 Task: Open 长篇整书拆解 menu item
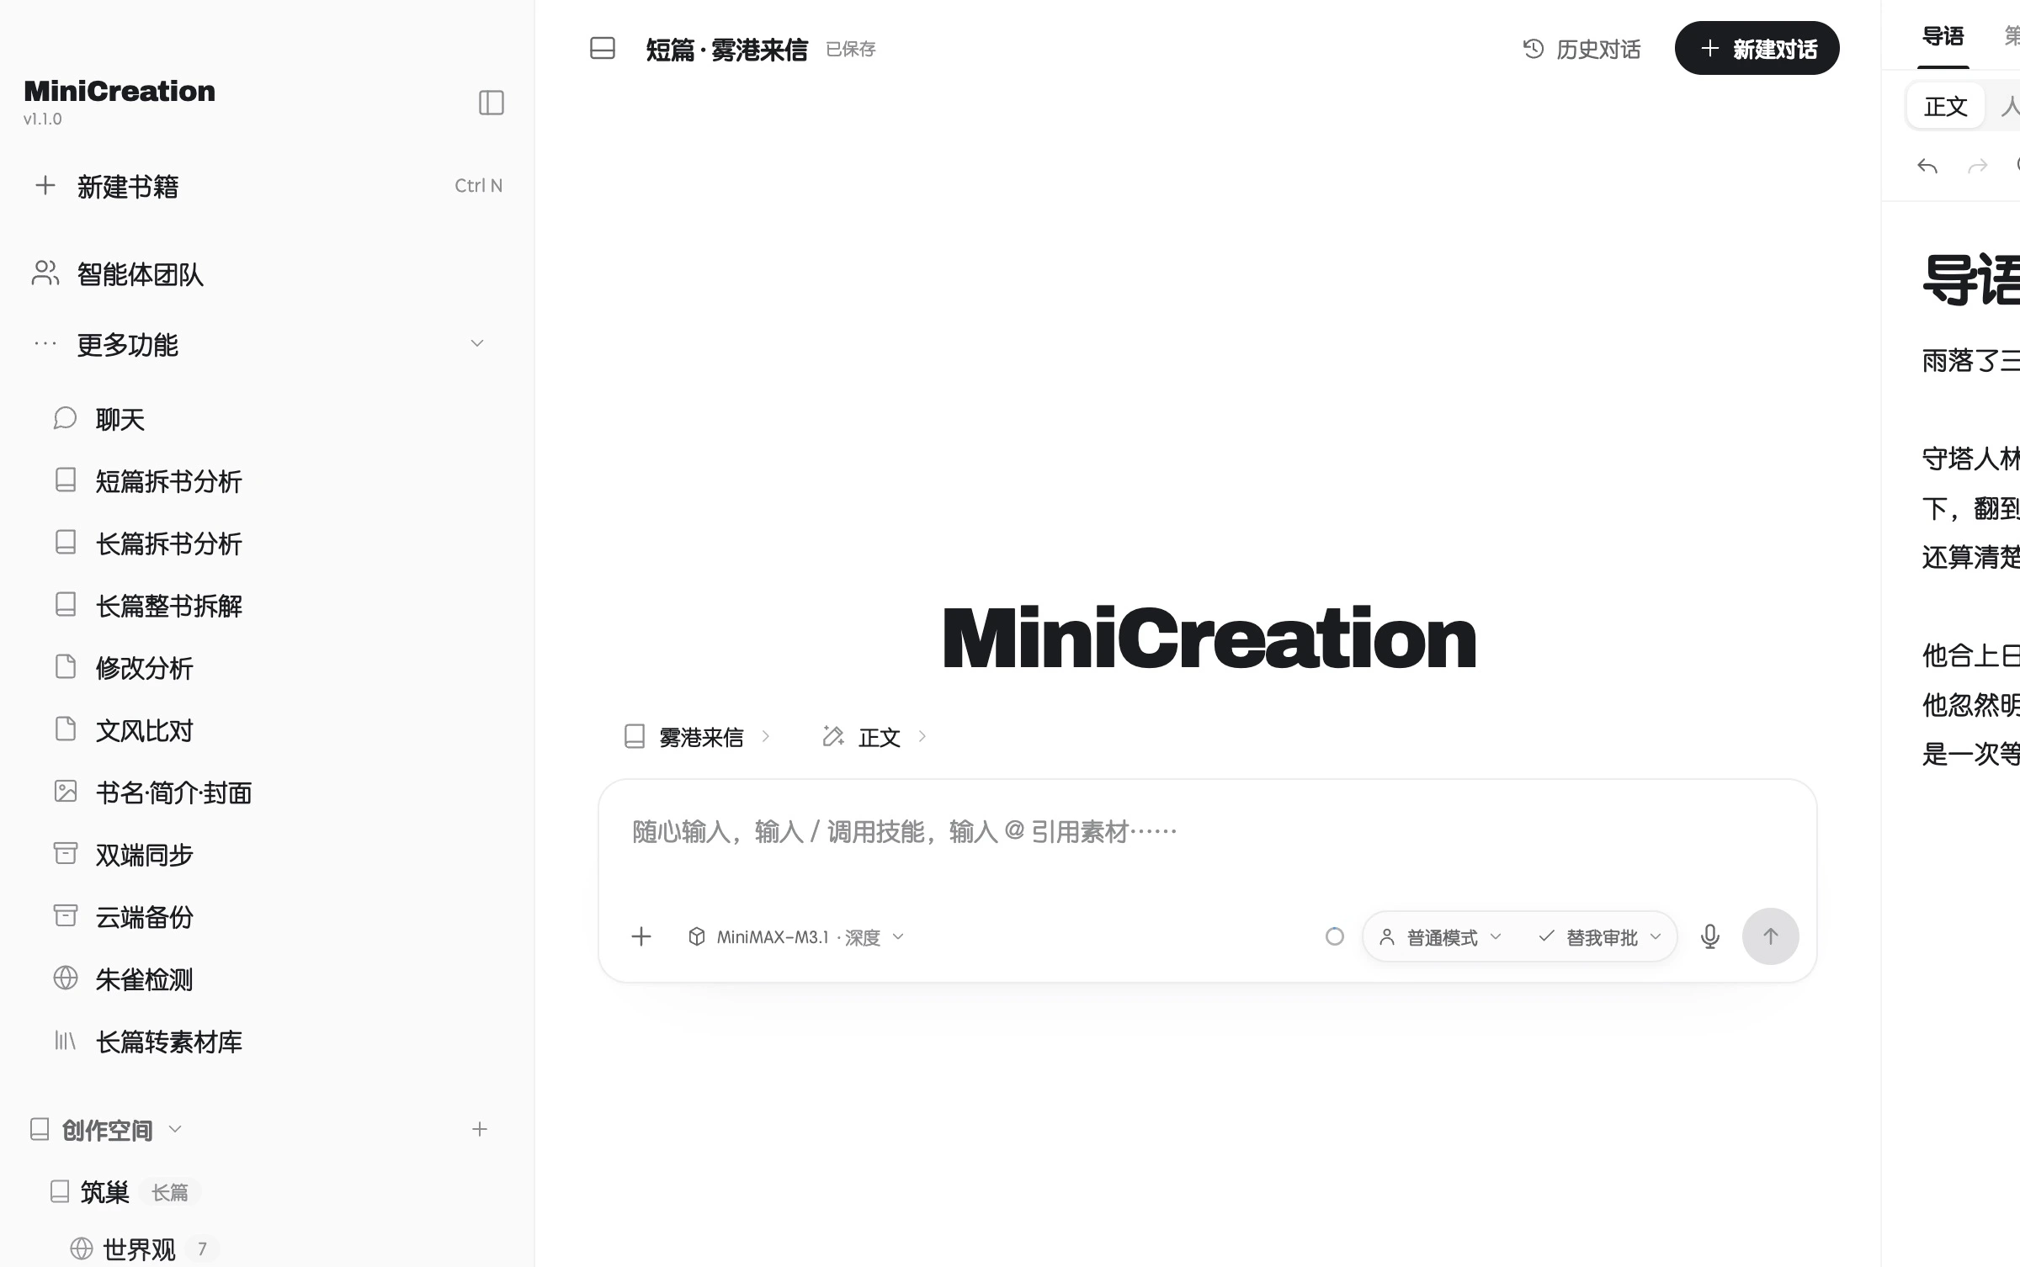pyautogui.click(x=168, y=605)
